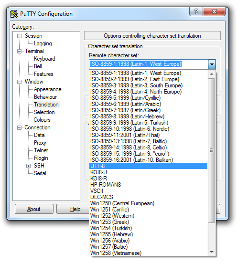Click the dropdown list scrollbar thumb

(212, 150)
